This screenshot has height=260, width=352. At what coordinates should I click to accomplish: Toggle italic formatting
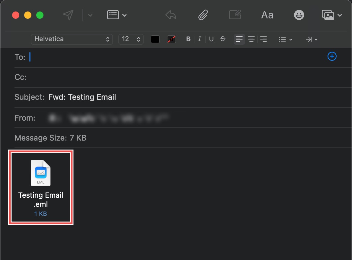tap(200, 39)
